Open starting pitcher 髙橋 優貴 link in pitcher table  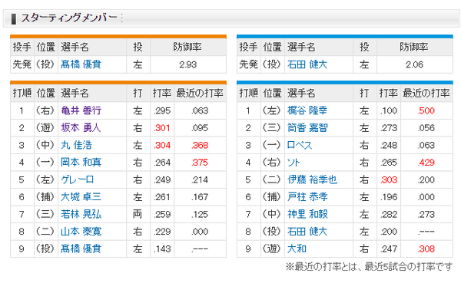(x=81, y=64)
